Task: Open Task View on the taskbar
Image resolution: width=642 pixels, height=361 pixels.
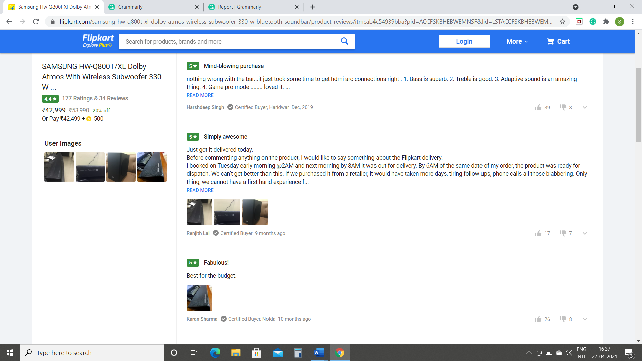Action: (x=194, y=353)
